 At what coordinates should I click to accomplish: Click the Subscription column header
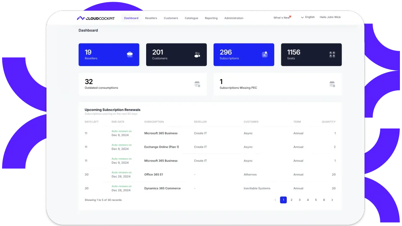pyautogui.click(x=154, y=122)
